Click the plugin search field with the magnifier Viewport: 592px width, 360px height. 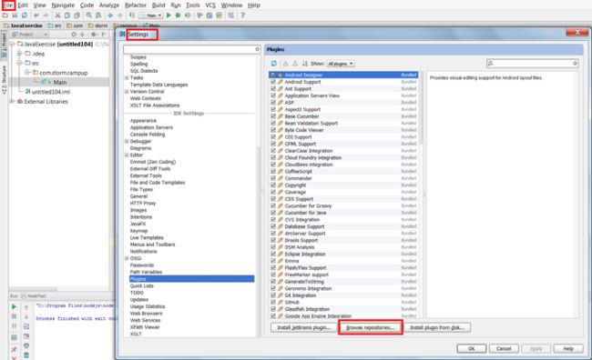coord(533,64)
